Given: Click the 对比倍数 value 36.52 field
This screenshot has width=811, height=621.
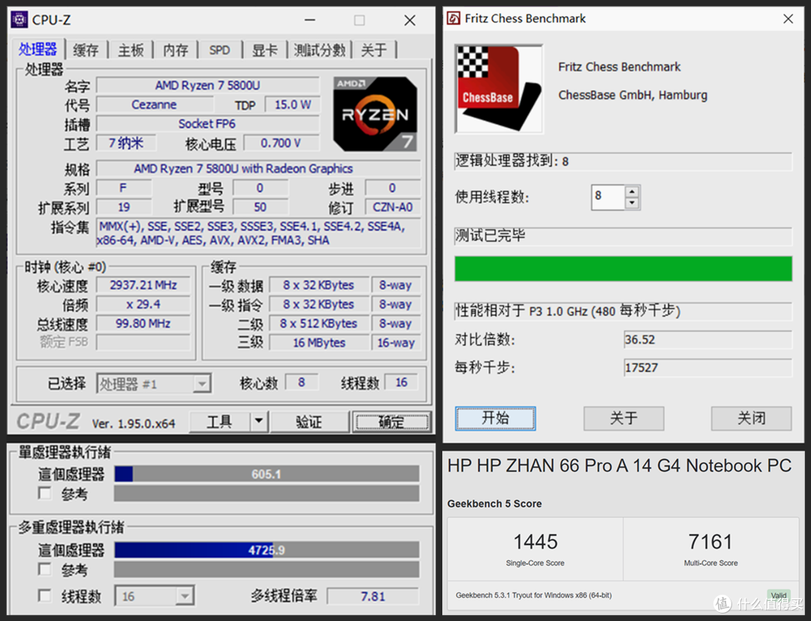Looking at the screenshot, I should [x=707, y=340].
